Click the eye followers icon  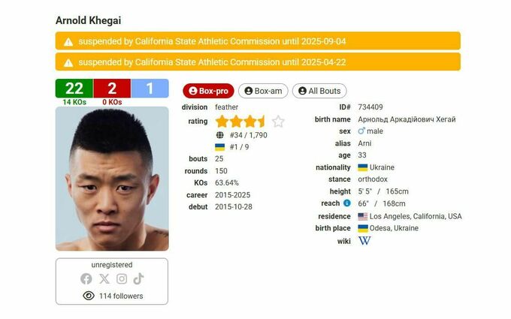pos(89,296)
